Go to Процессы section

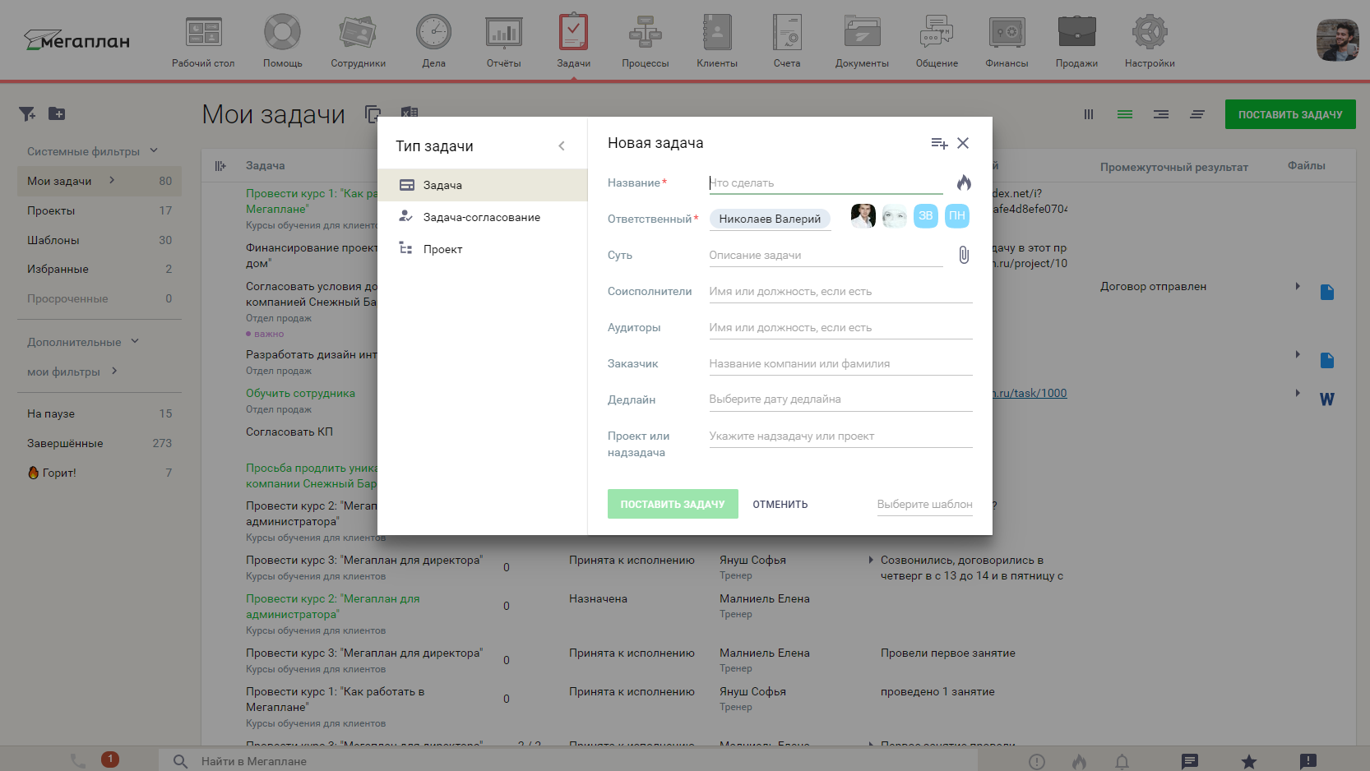click(x=645, y=41)
